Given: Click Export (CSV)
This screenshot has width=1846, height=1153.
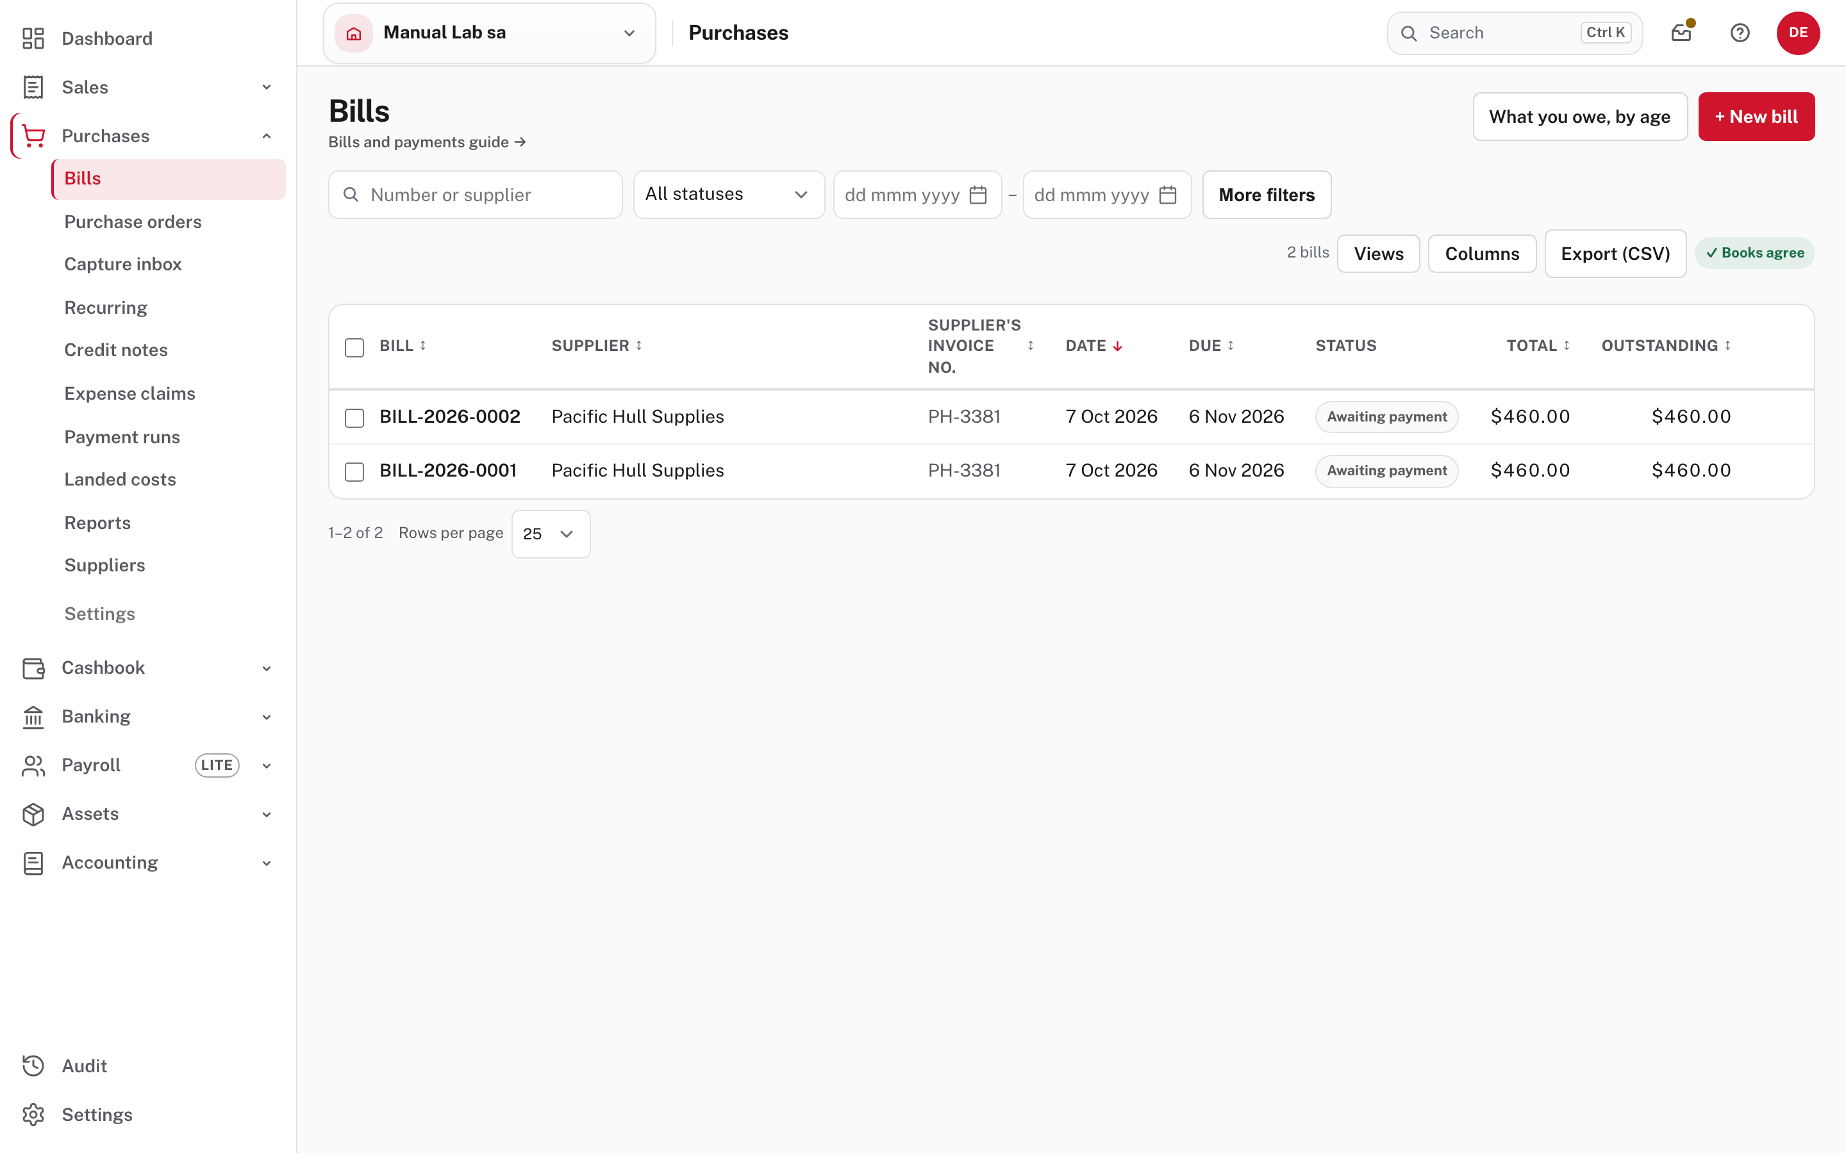Looking at the screenshot, I should (1615, 254).
